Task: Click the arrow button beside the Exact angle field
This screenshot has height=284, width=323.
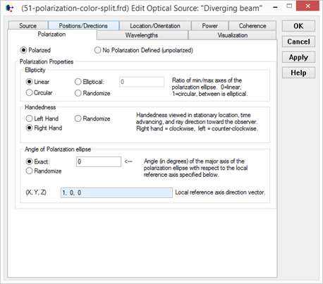Action: [x=128, y=161]
